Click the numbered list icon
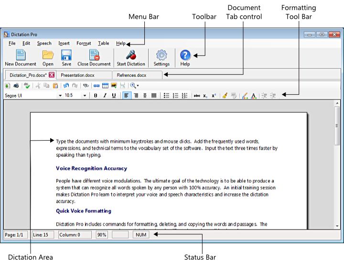Screen dimensions: 344x263 click(x=175, y=96)
